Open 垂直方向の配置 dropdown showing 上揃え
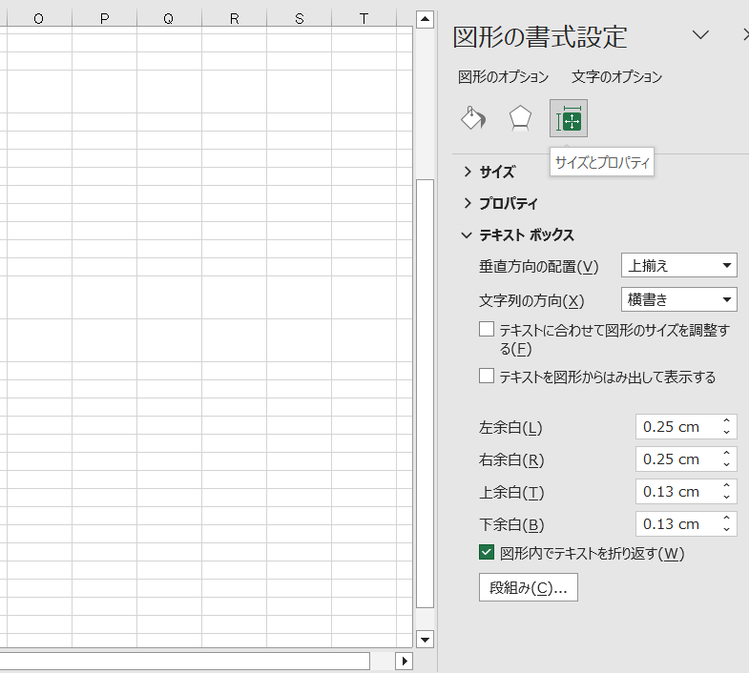This screenshot has height=673, width=749. pyautogui.click(x=678, y=265)
